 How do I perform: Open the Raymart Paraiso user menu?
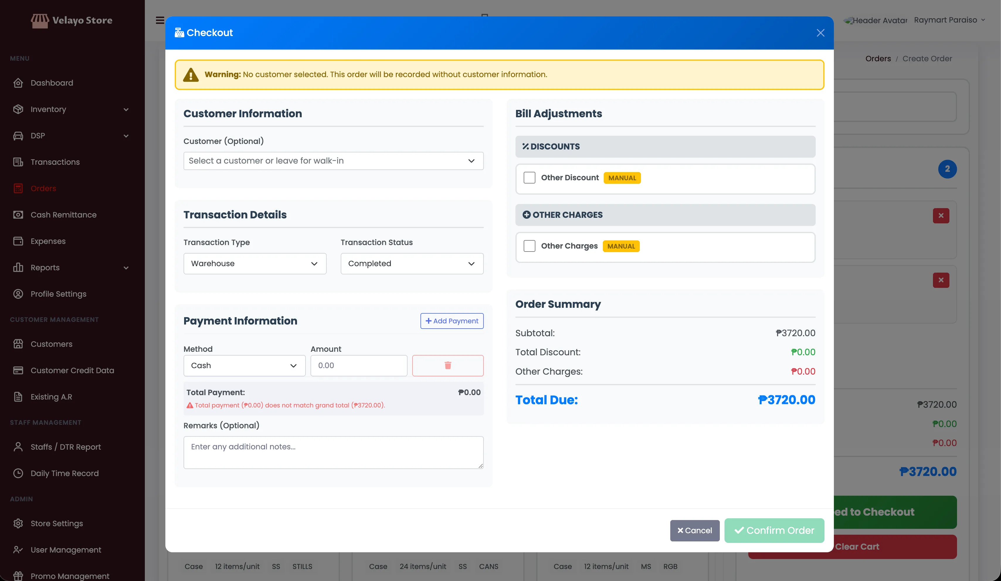pyautogui.click(x=949, y=20)
